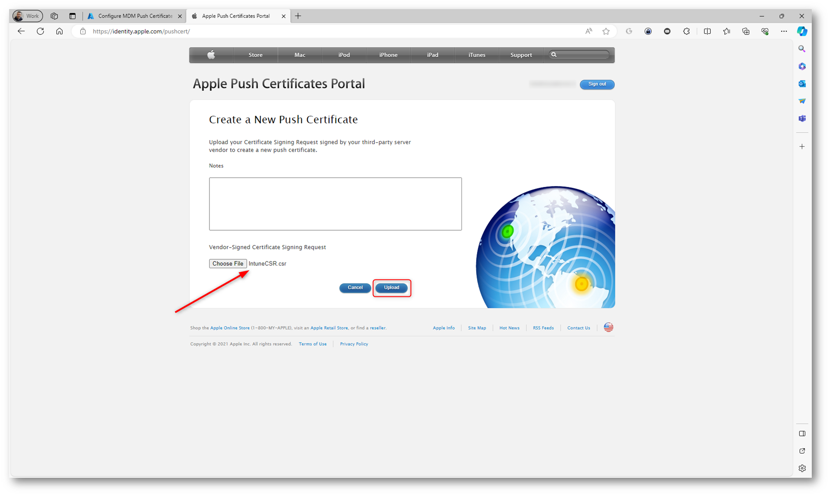Open sidebar settings gear
Viewport: 830px width, 496px height.
click(x=802, y=468)
